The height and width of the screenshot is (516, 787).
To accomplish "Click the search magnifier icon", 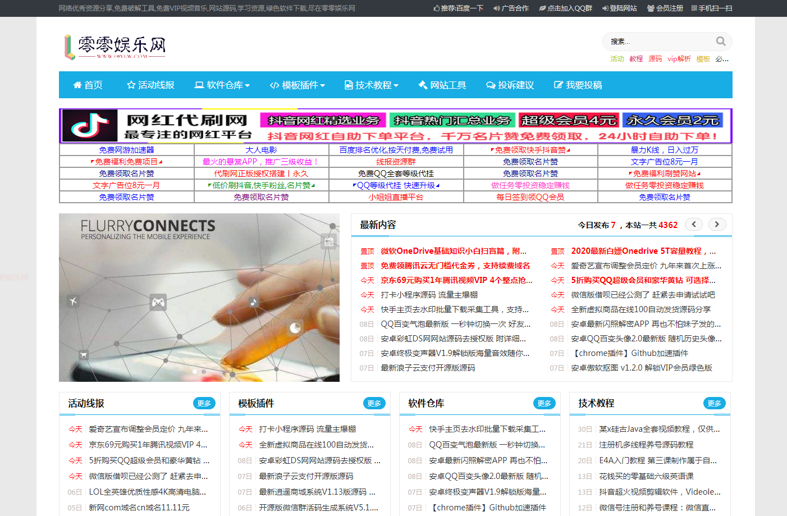I will [721, 41].
